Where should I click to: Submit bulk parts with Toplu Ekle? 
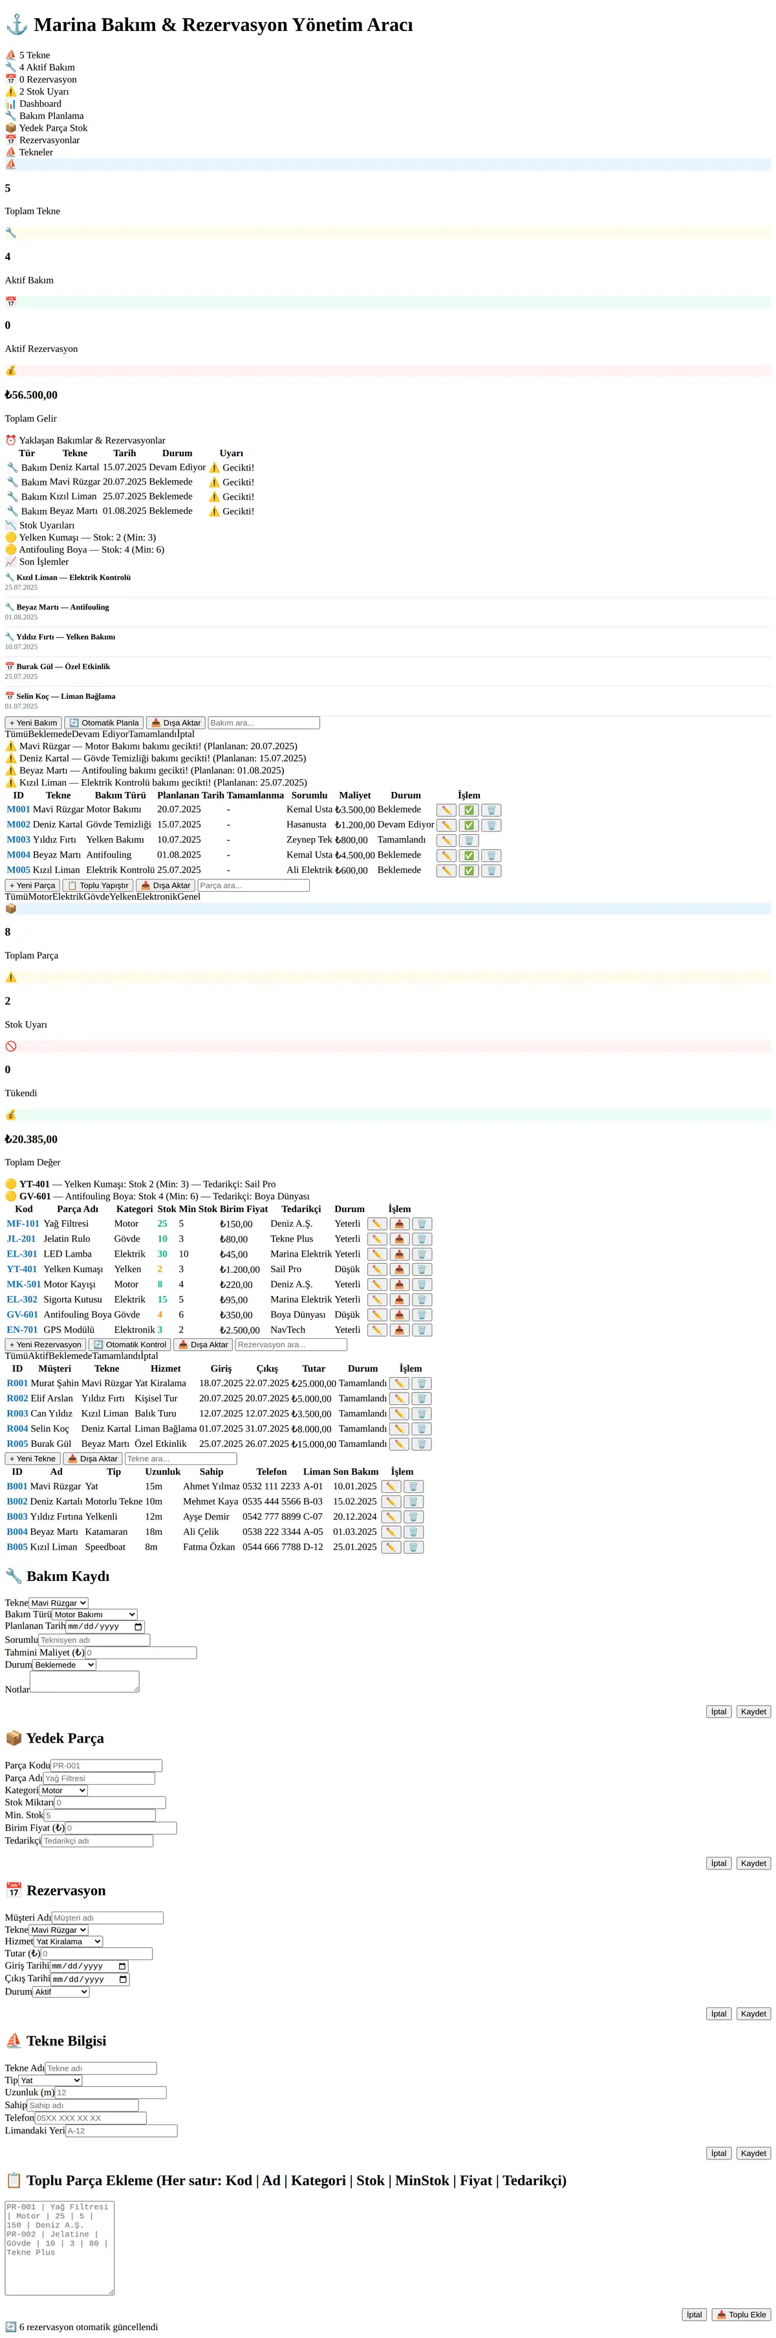tap(742, 2315)
